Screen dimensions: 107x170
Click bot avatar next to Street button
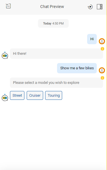click(x=5, y=98)
